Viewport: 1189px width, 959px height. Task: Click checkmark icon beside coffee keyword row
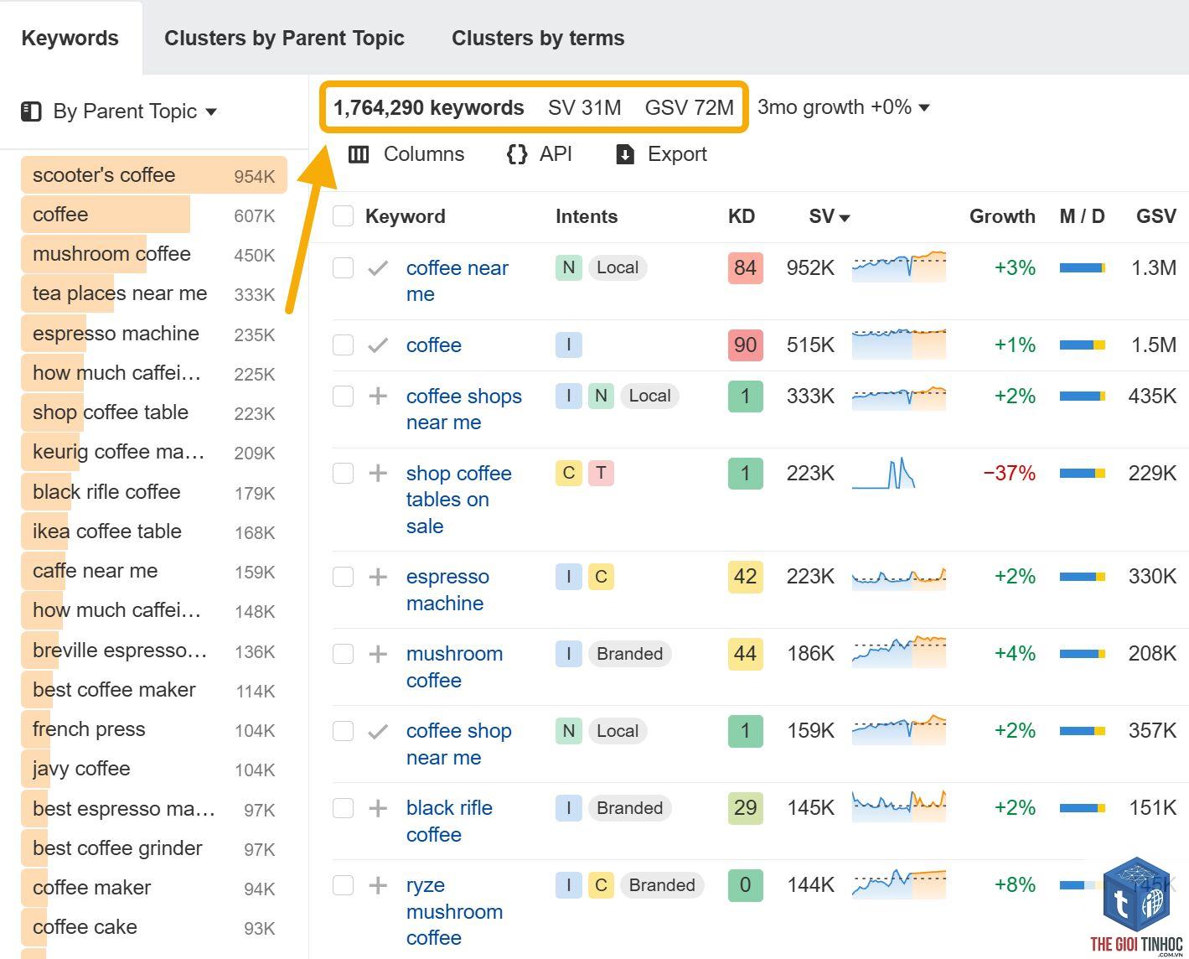[x=378, y=345]
